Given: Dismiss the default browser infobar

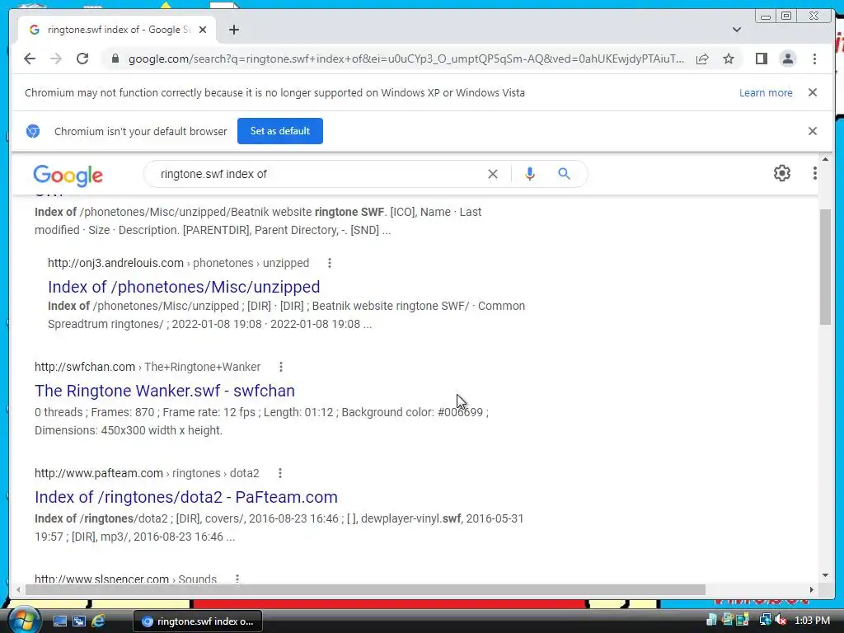Looking at the screenshot, I should 813,131.
